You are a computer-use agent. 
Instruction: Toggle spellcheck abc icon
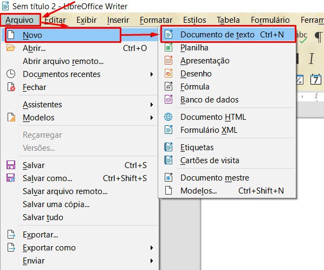pyautogui.click(x=301, y=37)
